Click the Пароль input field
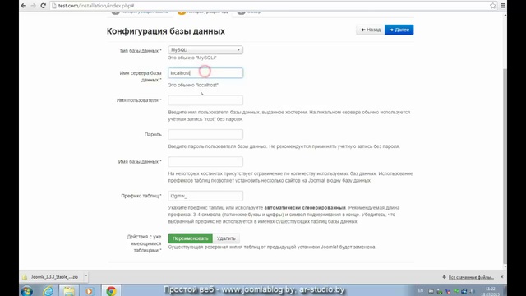This screenshot has width=526, height=296. pos(205,134)
